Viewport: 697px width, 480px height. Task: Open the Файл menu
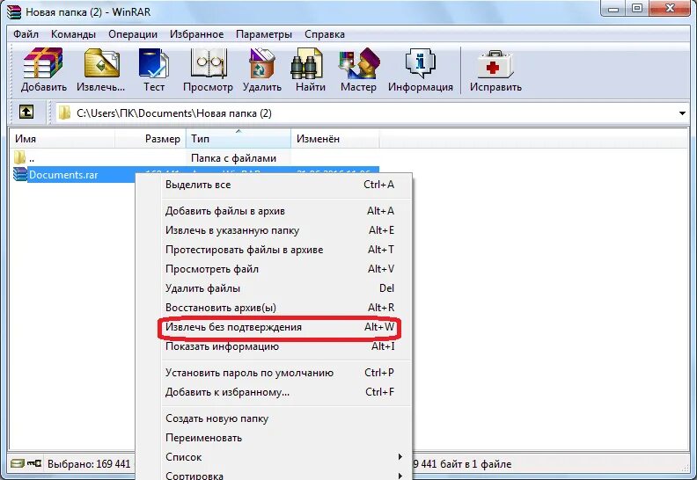(x=26, y=34)
